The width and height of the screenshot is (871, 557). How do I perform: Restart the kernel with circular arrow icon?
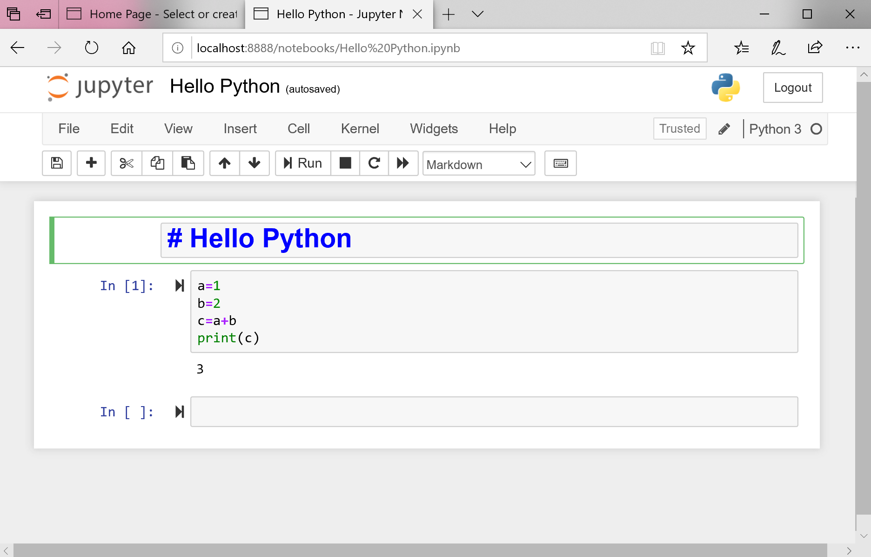click(x=374, y=163)
